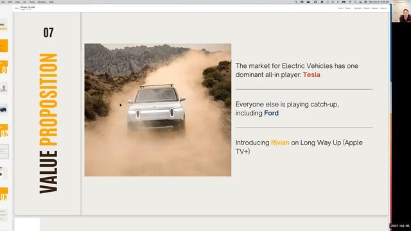Click the '2021-04-05' date stamp
The height and width of the screenshot is (231, 411).
400,226
